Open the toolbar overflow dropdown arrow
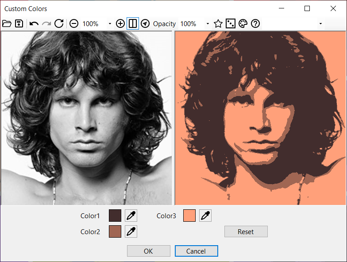Viewport: 347px width, 262px height. 320,24
